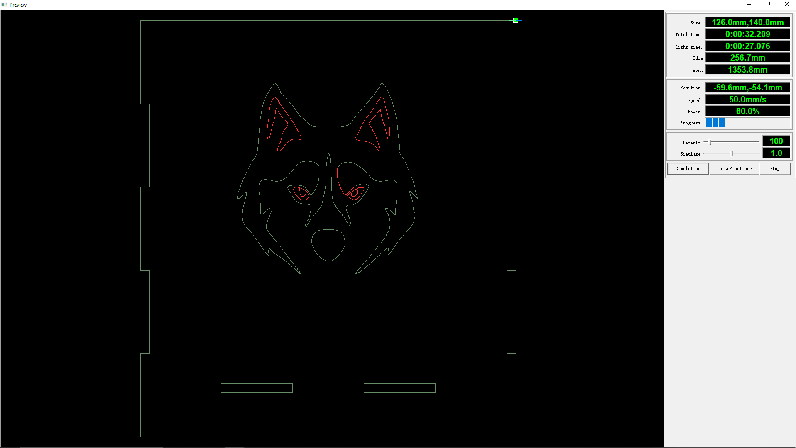Screen dimensions: 796x448
Task: Click the right rectangular slot in preview
Action: 399,388
